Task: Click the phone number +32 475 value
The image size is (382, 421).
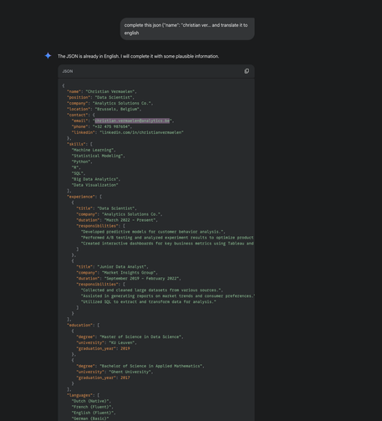Action: 112,126
